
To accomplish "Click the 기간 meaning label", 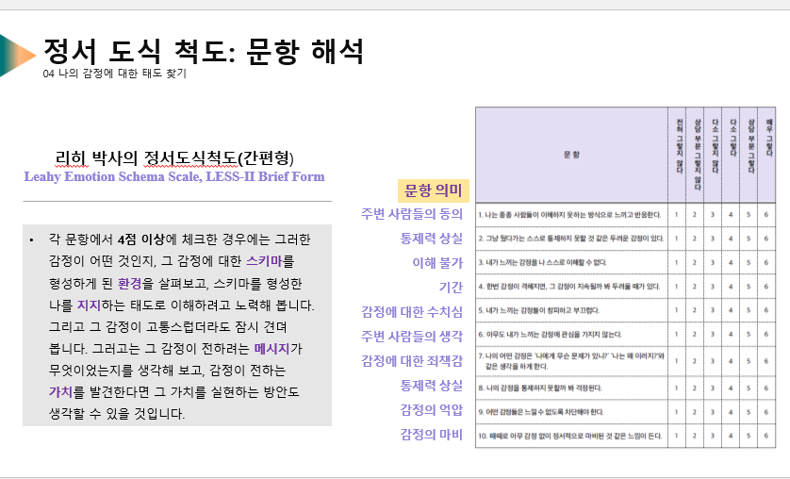I will pos(451,287).
